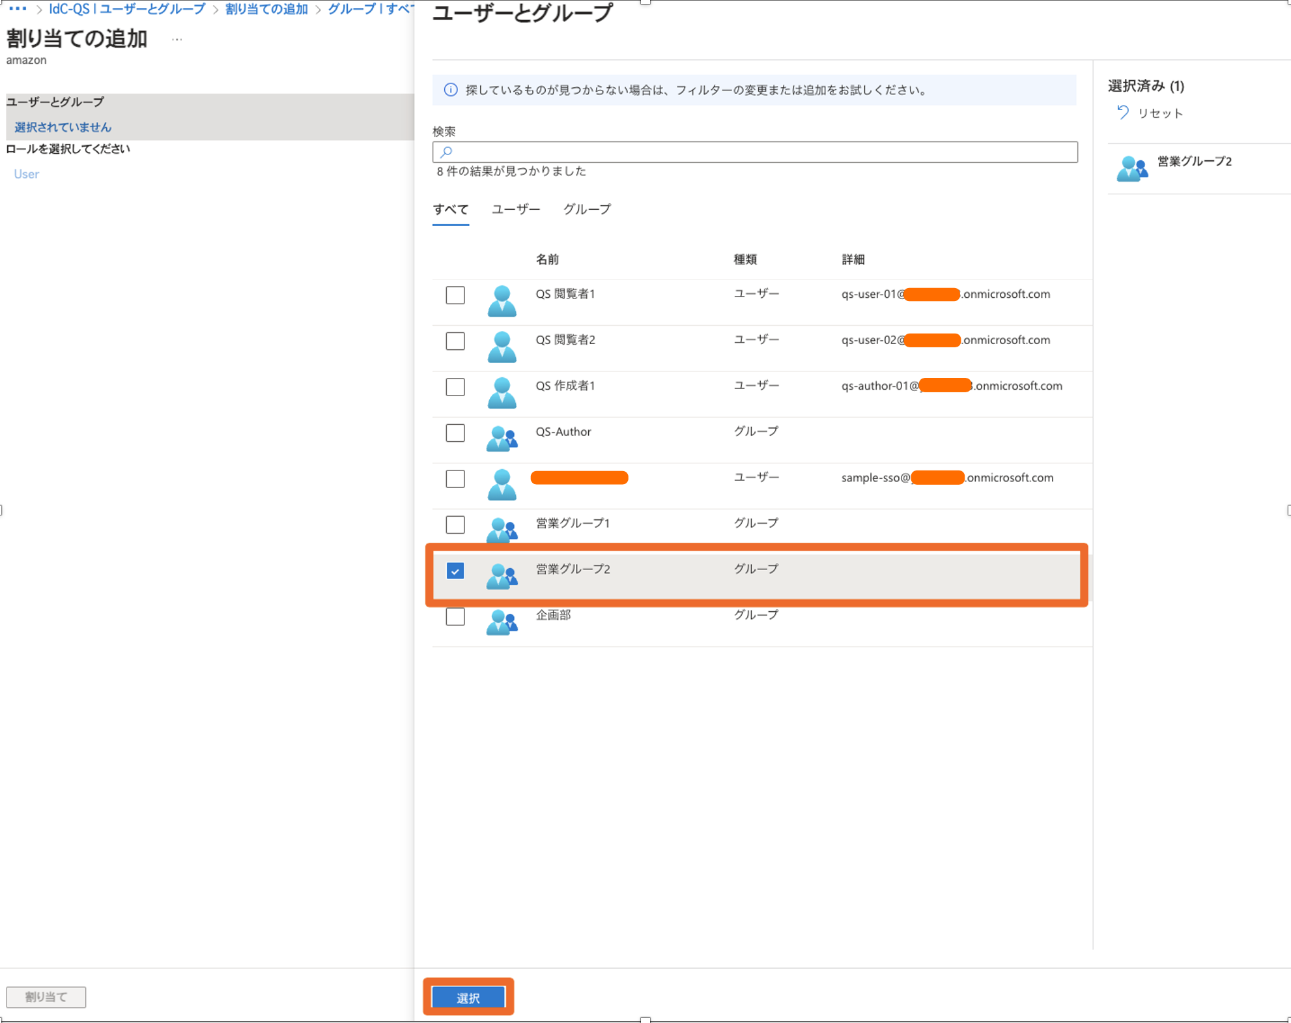Uncheck the 営業グループ2 checkbox
This screenshot has height=1023, width=1291.
[x=455, y=571]
